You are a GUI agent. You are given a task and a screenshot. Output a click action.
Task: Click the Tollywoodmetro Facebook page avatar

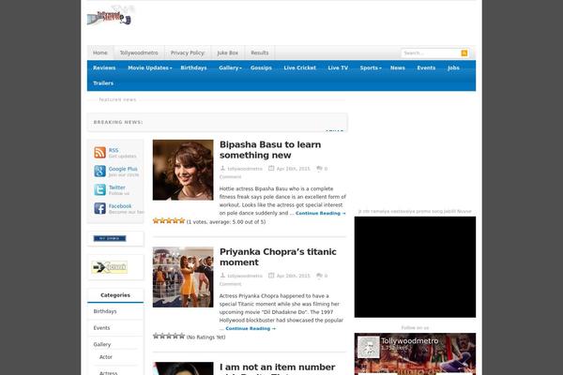tap(369, 347)
